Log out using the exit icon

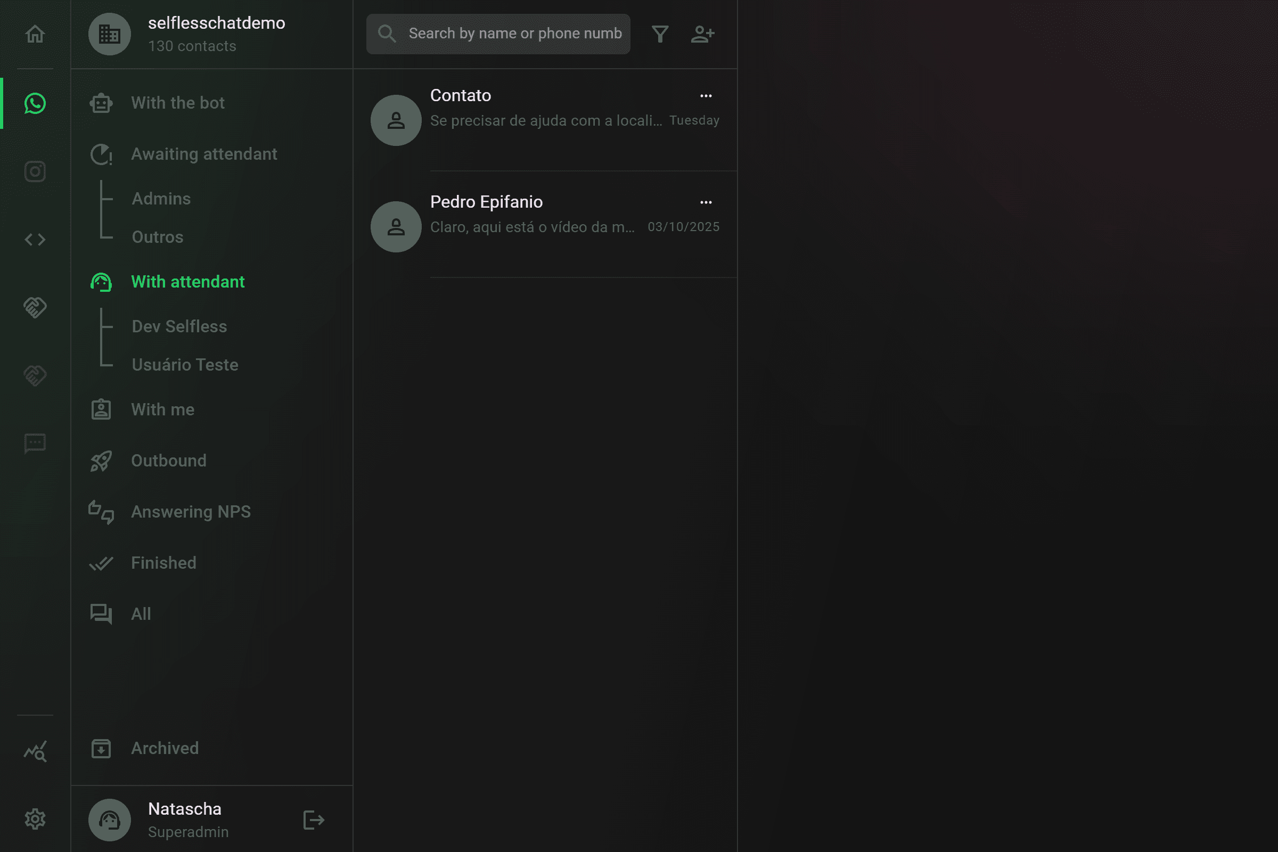pyautogui.click(x=314, y=820)
